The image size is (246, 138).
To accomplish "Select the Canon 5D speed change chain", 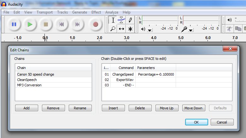I will (53, 74).
